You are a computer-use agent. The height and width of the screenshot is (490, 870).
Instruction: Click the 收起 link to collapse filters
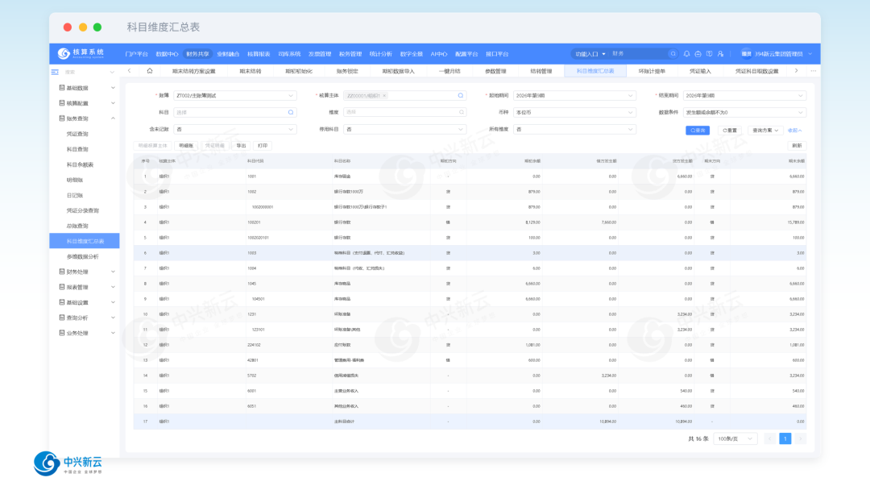click(794, 131)
